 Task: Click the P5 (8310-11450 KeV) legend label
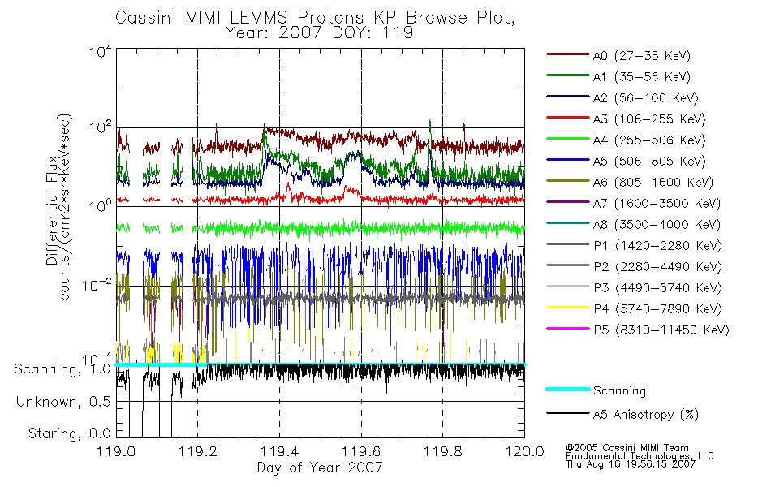pyautogui.click(x=661, y=330)
